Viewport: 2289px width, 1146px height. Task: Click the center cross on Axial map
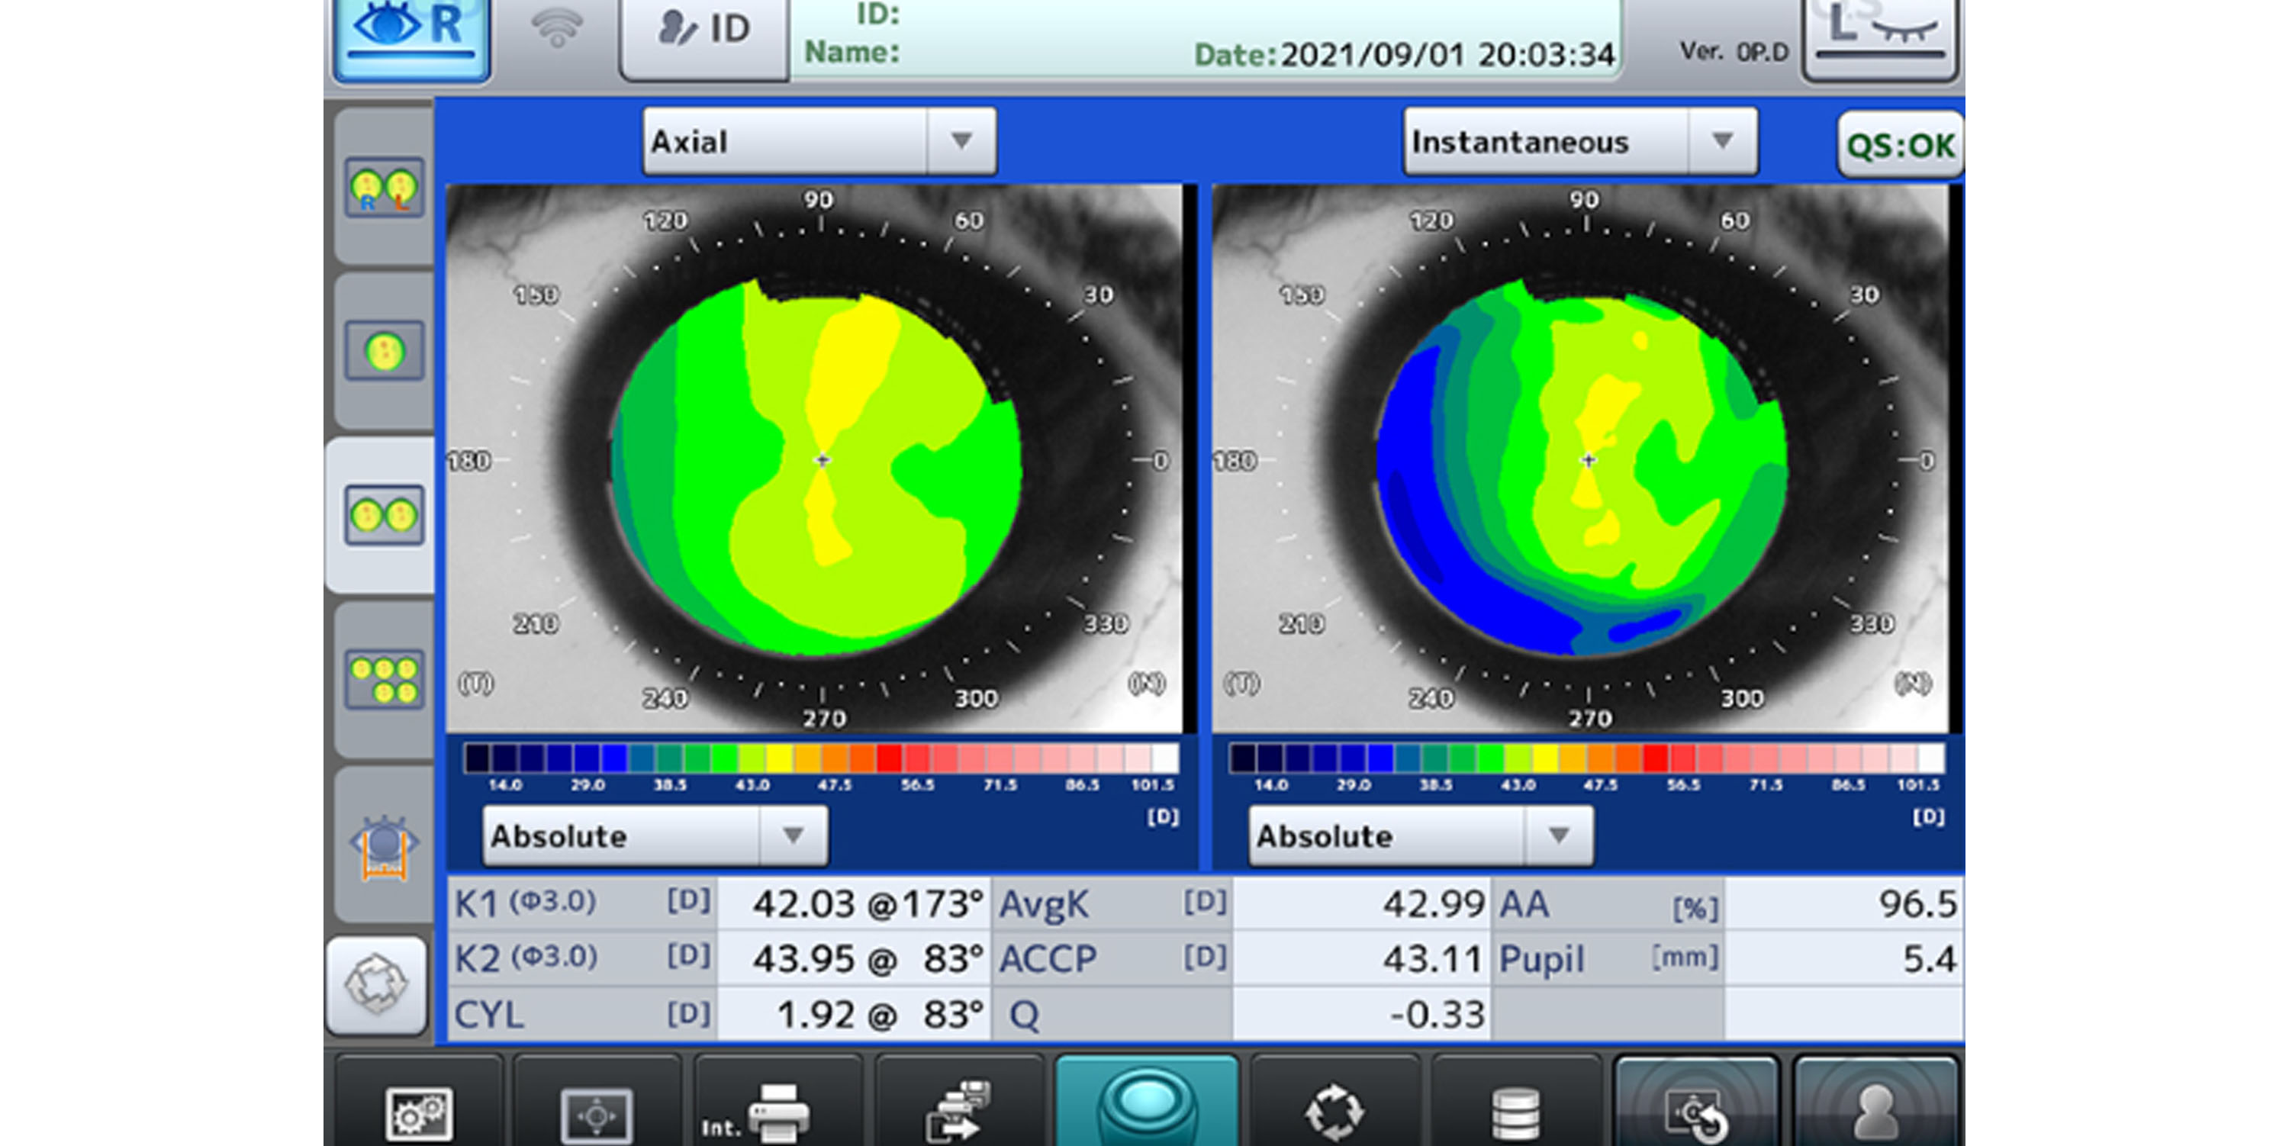822,460
